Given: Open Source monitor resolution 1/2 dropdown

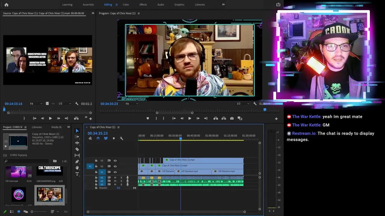Looking at the screenshot, I should 64,104.
